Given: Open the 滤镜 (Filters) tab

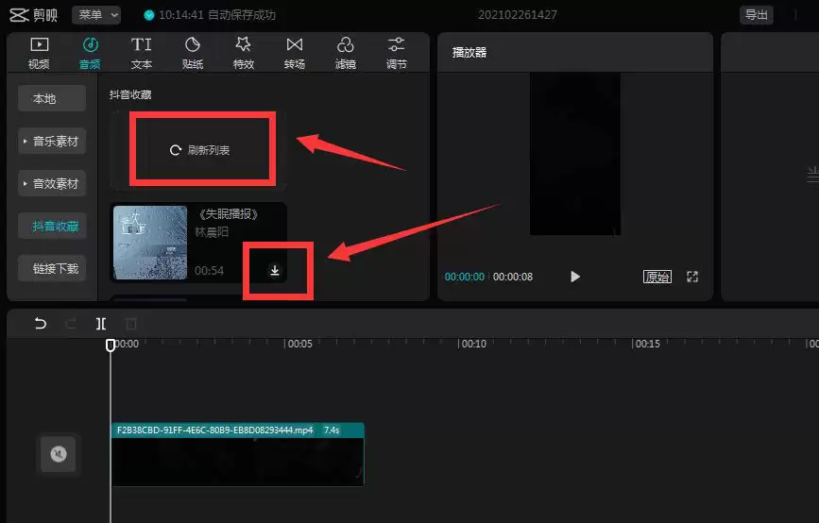Looking at the screenshot, I should pos(346,53).
